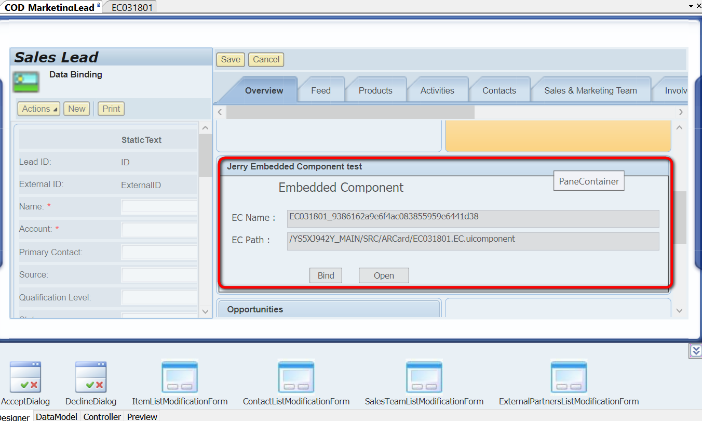Click the Save button
This screenshot has width=702, height=421.
231,59
